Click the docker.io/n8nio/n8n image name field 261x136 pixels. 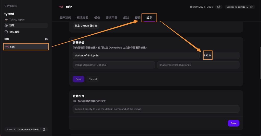pyautogui.click(x=136, y=55)
